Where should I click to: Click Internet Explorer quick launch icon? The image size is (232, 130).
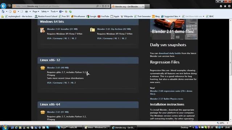click(16, 127)
